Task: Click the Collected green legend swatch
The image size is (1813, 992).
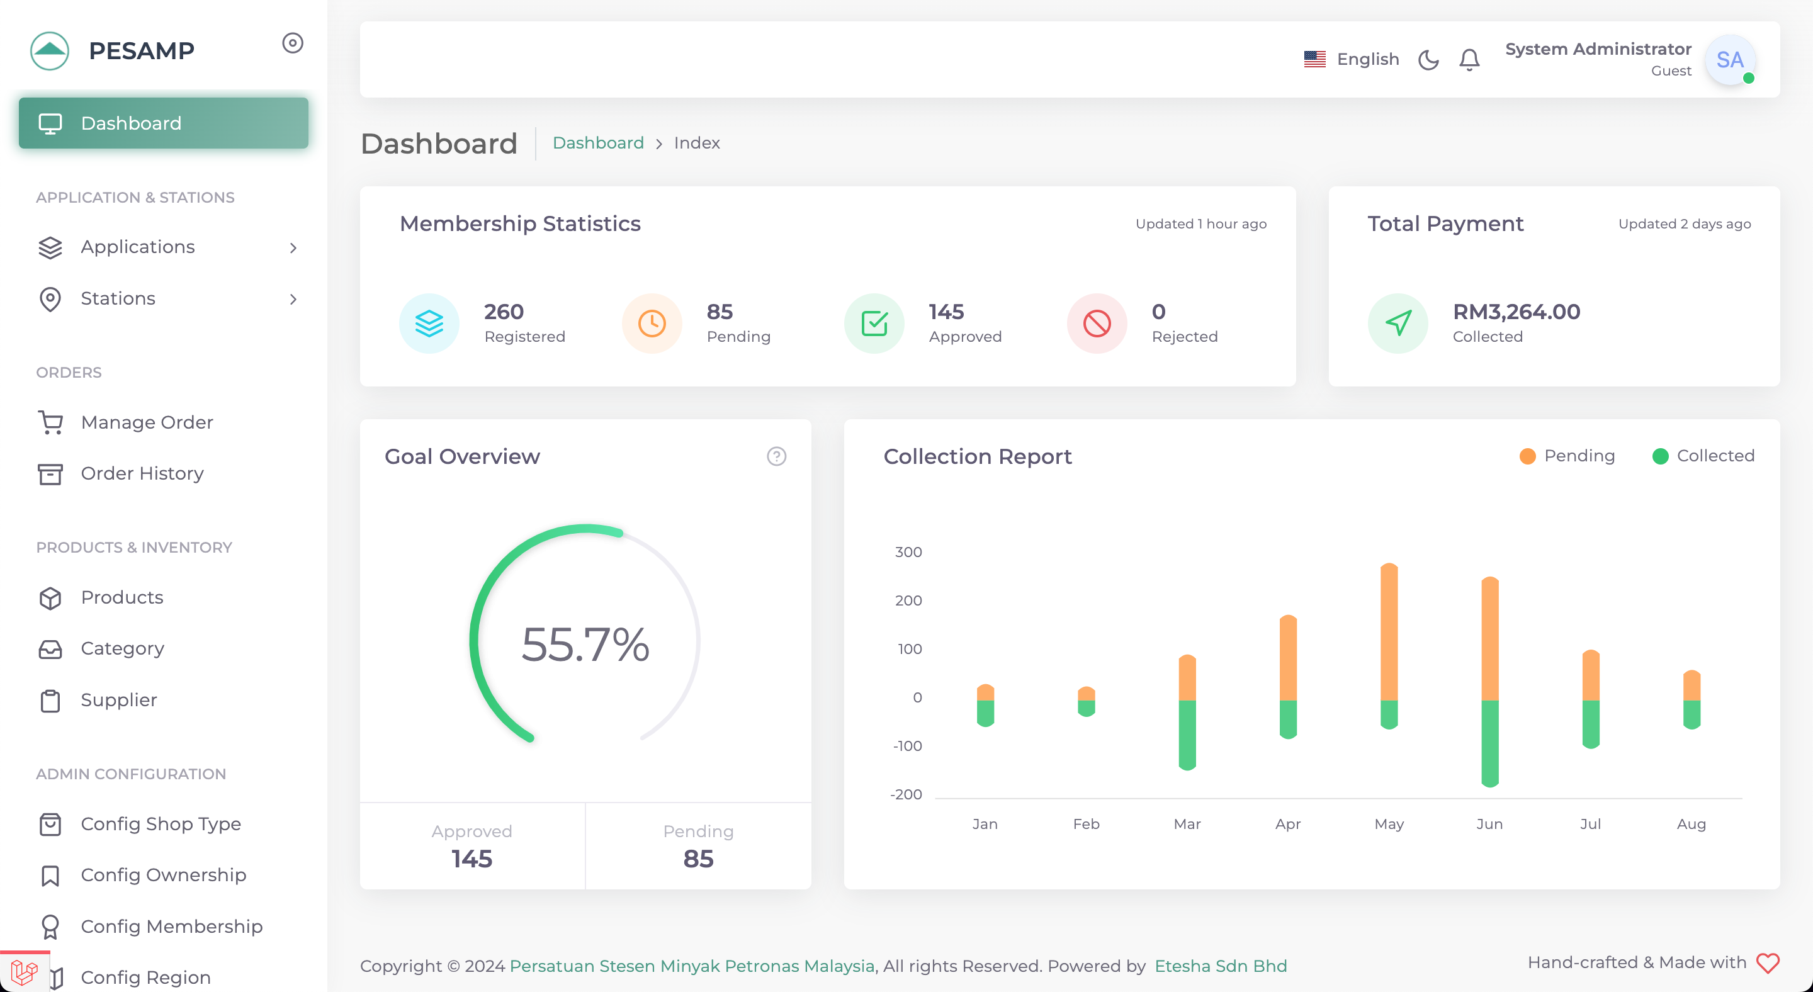Action: 1660,456
